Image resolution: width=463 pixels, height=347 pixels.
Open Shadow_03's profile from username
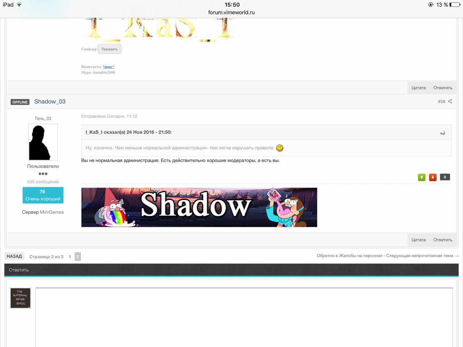click(50, 102)
